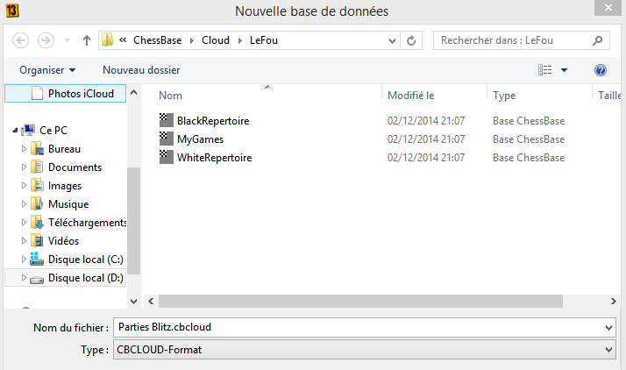Open the Type CBCLOUD-Format dropdown
The height and width of the screenshot is (370, 626).
(365, 350)
